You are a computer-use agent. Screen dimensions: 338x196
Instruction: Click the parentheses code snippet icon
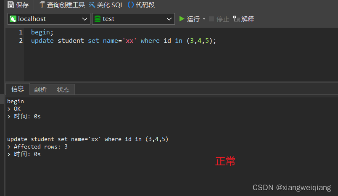[131, 5]
